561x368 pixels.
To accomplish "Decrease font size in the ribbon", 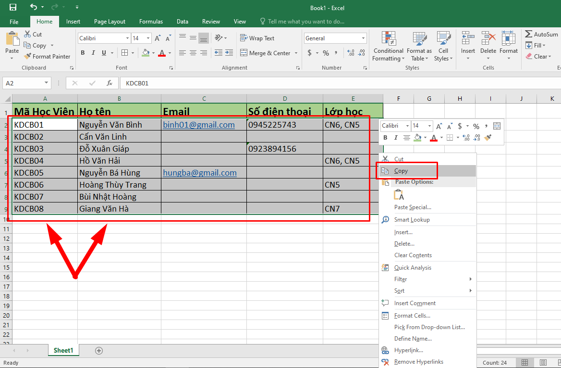I will [169, 38].
